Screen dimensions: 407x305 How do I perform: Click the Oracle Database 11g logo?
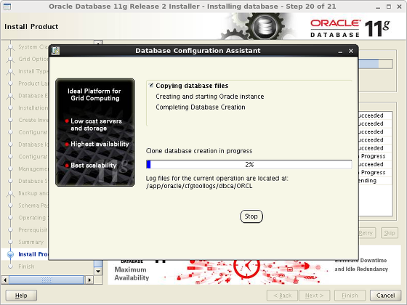point(350,28)
